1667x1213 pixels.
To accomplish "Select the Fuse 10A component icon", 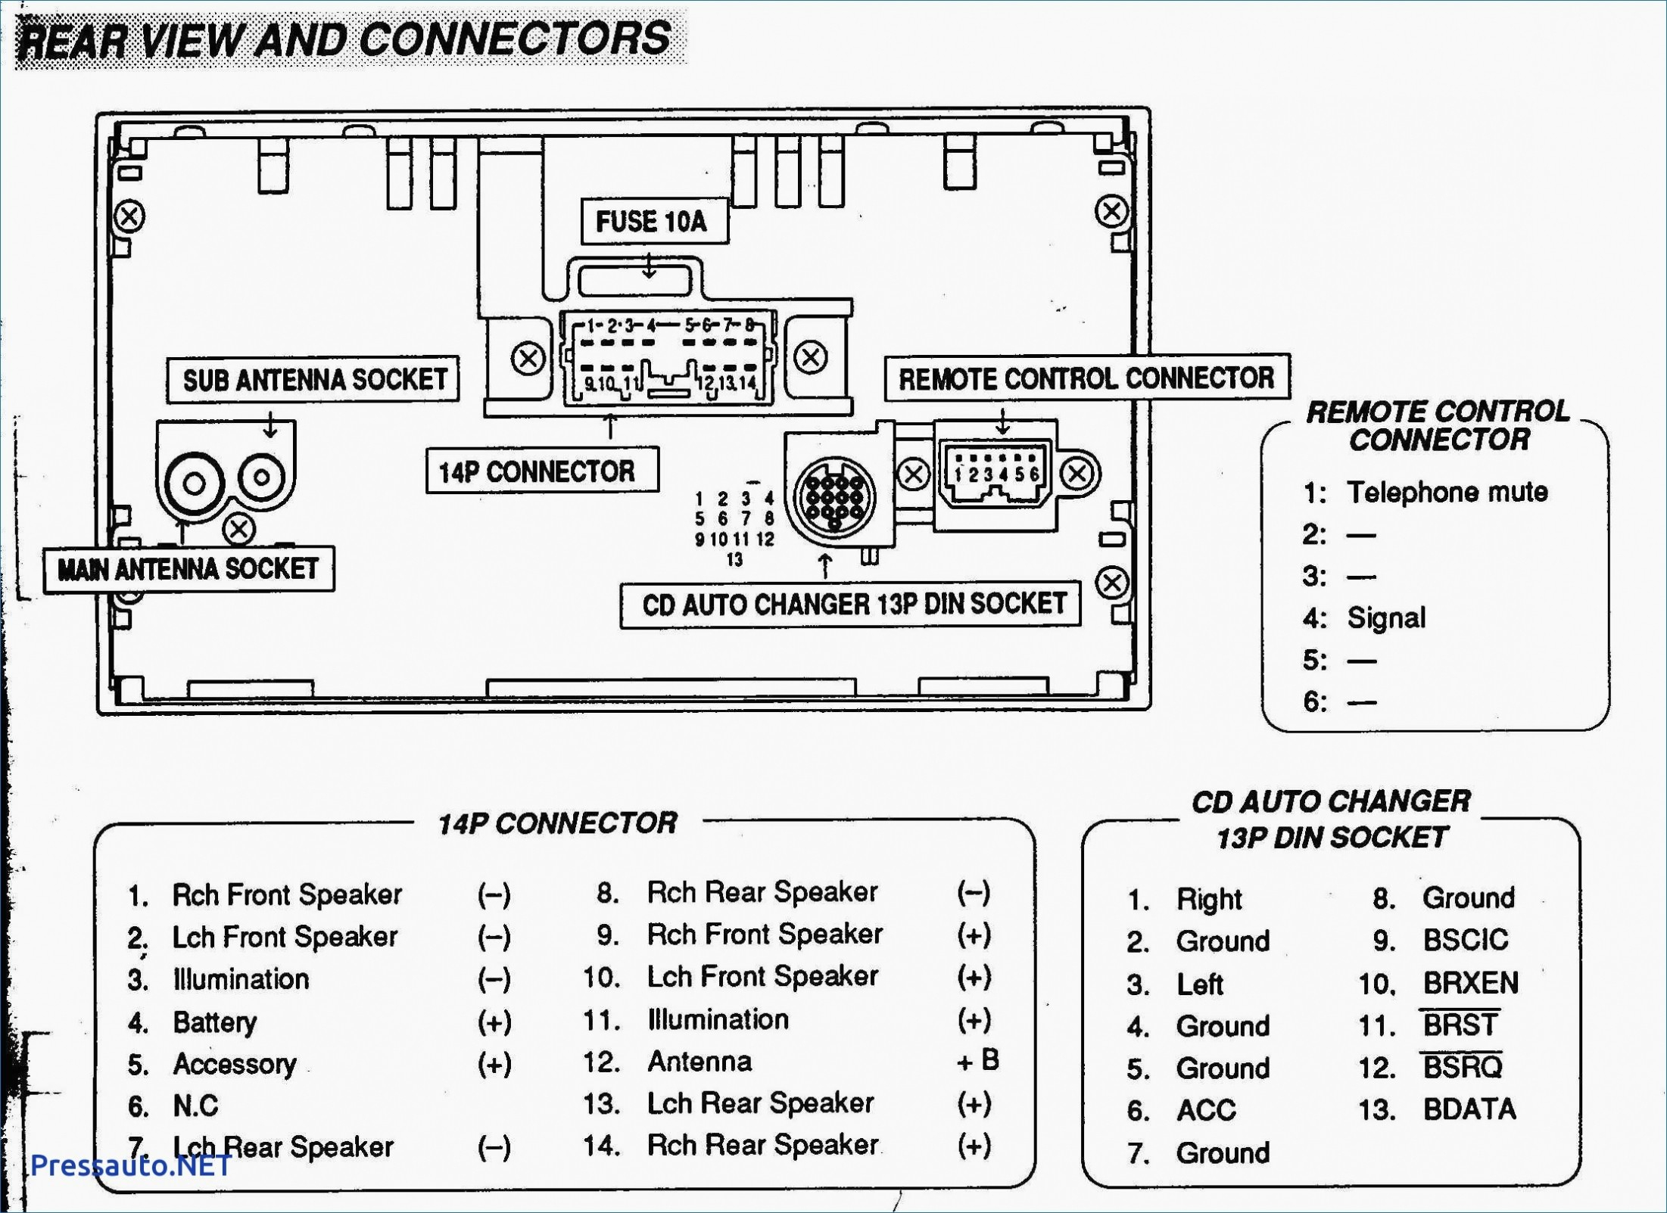I will (x=647, y=281).
